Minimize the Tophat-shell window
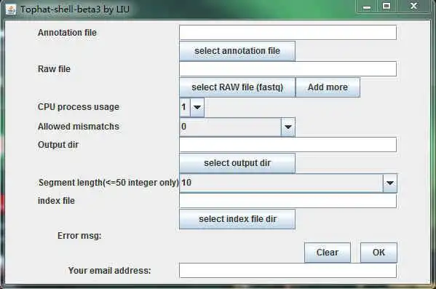The height and width of the screenshot is (289, 436). pos(367,7)
